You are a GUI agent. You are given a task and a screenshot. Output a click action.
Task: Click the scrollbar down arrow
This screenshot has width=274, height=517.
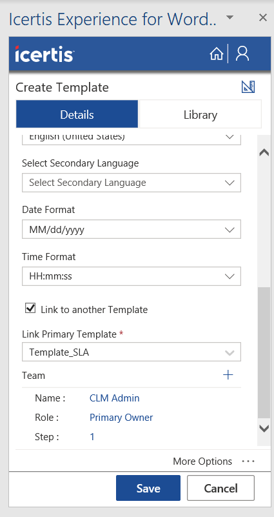[x=264, y=429]
